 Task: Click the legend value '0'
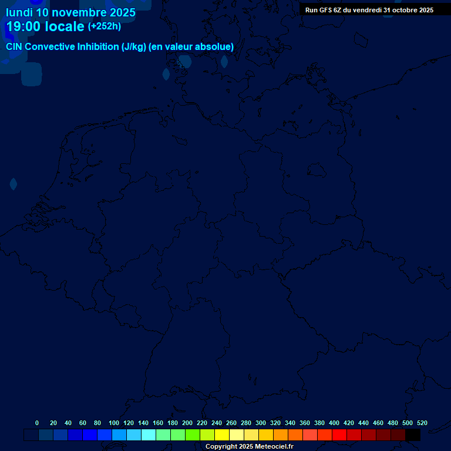(x=37, y=423)
